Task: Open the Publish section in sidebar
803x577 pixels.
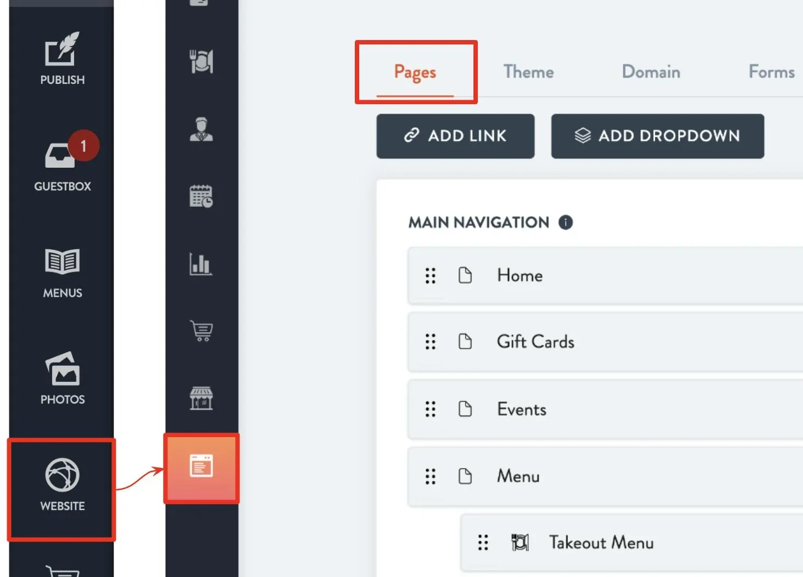Action: pyautogui.click(x=62, y=59)
